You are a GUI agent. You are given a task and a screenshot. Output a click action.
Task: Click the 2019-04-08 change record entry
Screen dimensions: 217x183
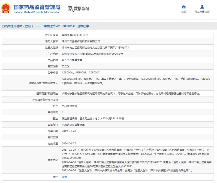137,164
